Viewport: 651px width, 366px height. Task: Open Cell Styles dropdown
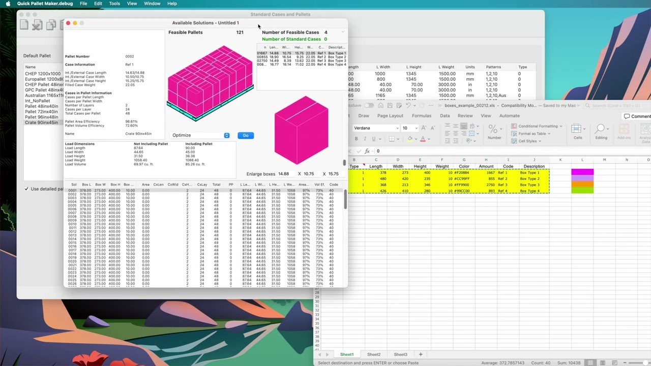[526, 141]
